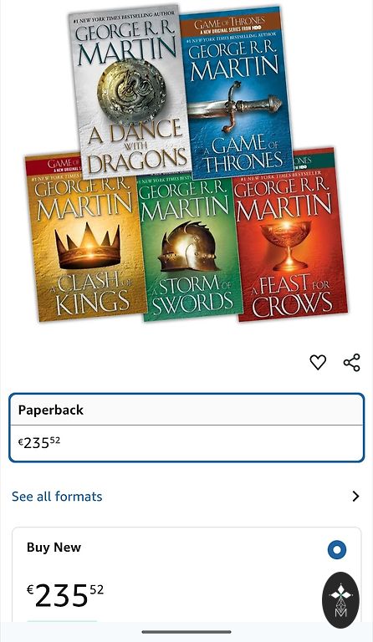Tap the chalice image on Feast for Crows

[x=291, y=244]
